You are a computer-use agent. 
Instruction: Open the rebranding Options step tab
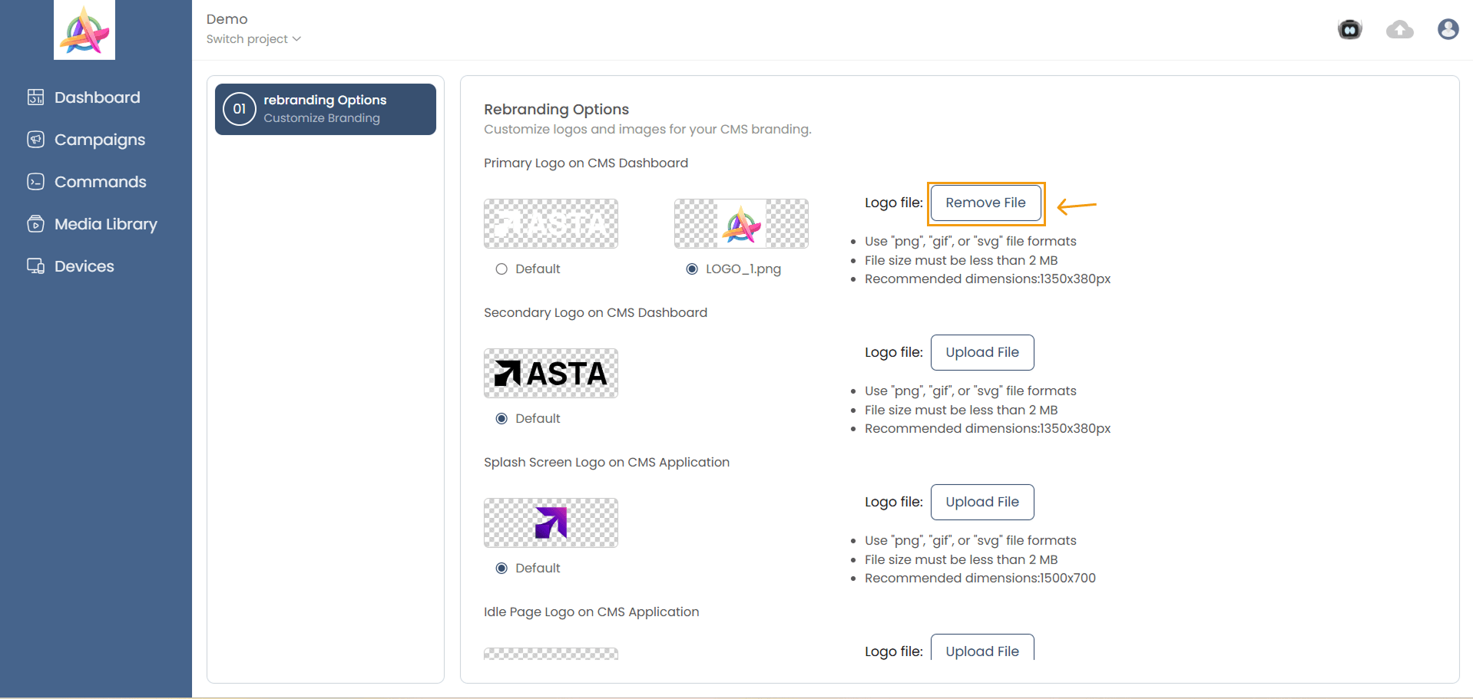pyautogui.click(x=326, y=109)
